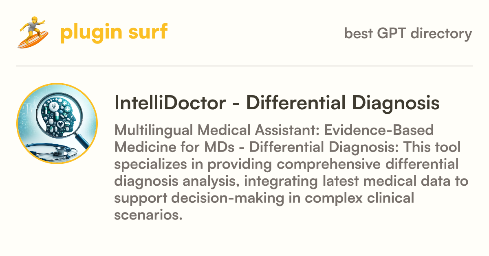This screenshot has height=256, width=489.
Task: Click the head silhouette's face profile
Action: point(74,119)
